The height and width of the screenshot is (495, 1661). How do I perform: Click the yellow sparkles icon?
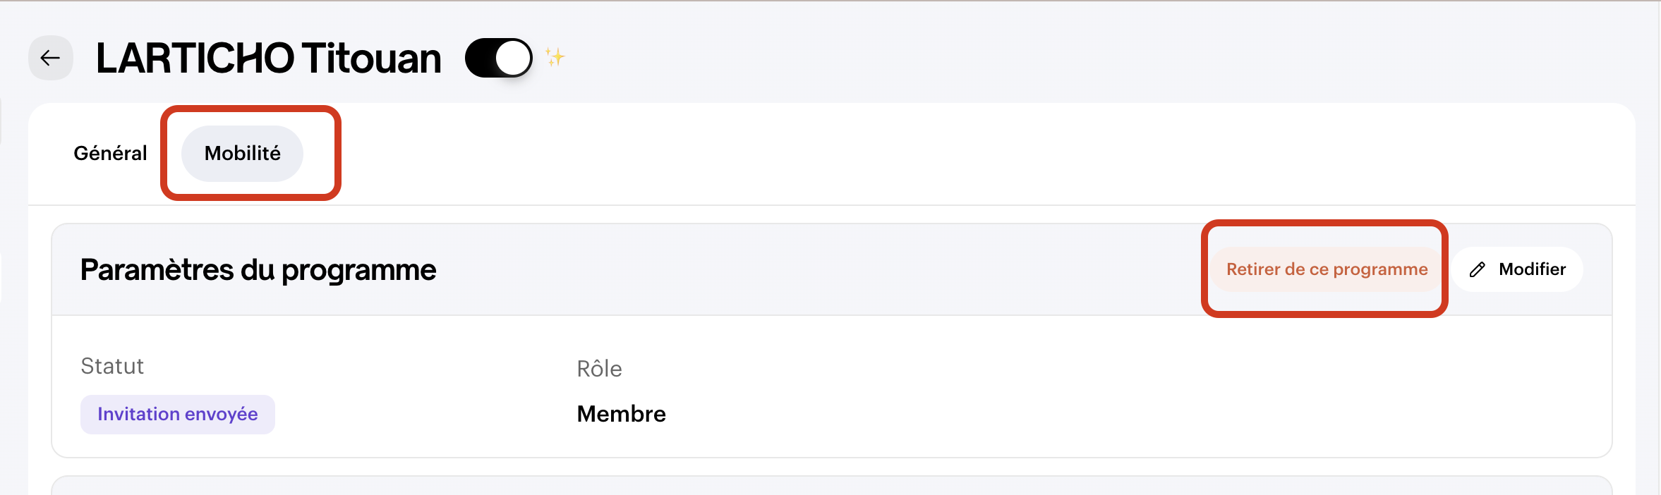tap(555, 56)
